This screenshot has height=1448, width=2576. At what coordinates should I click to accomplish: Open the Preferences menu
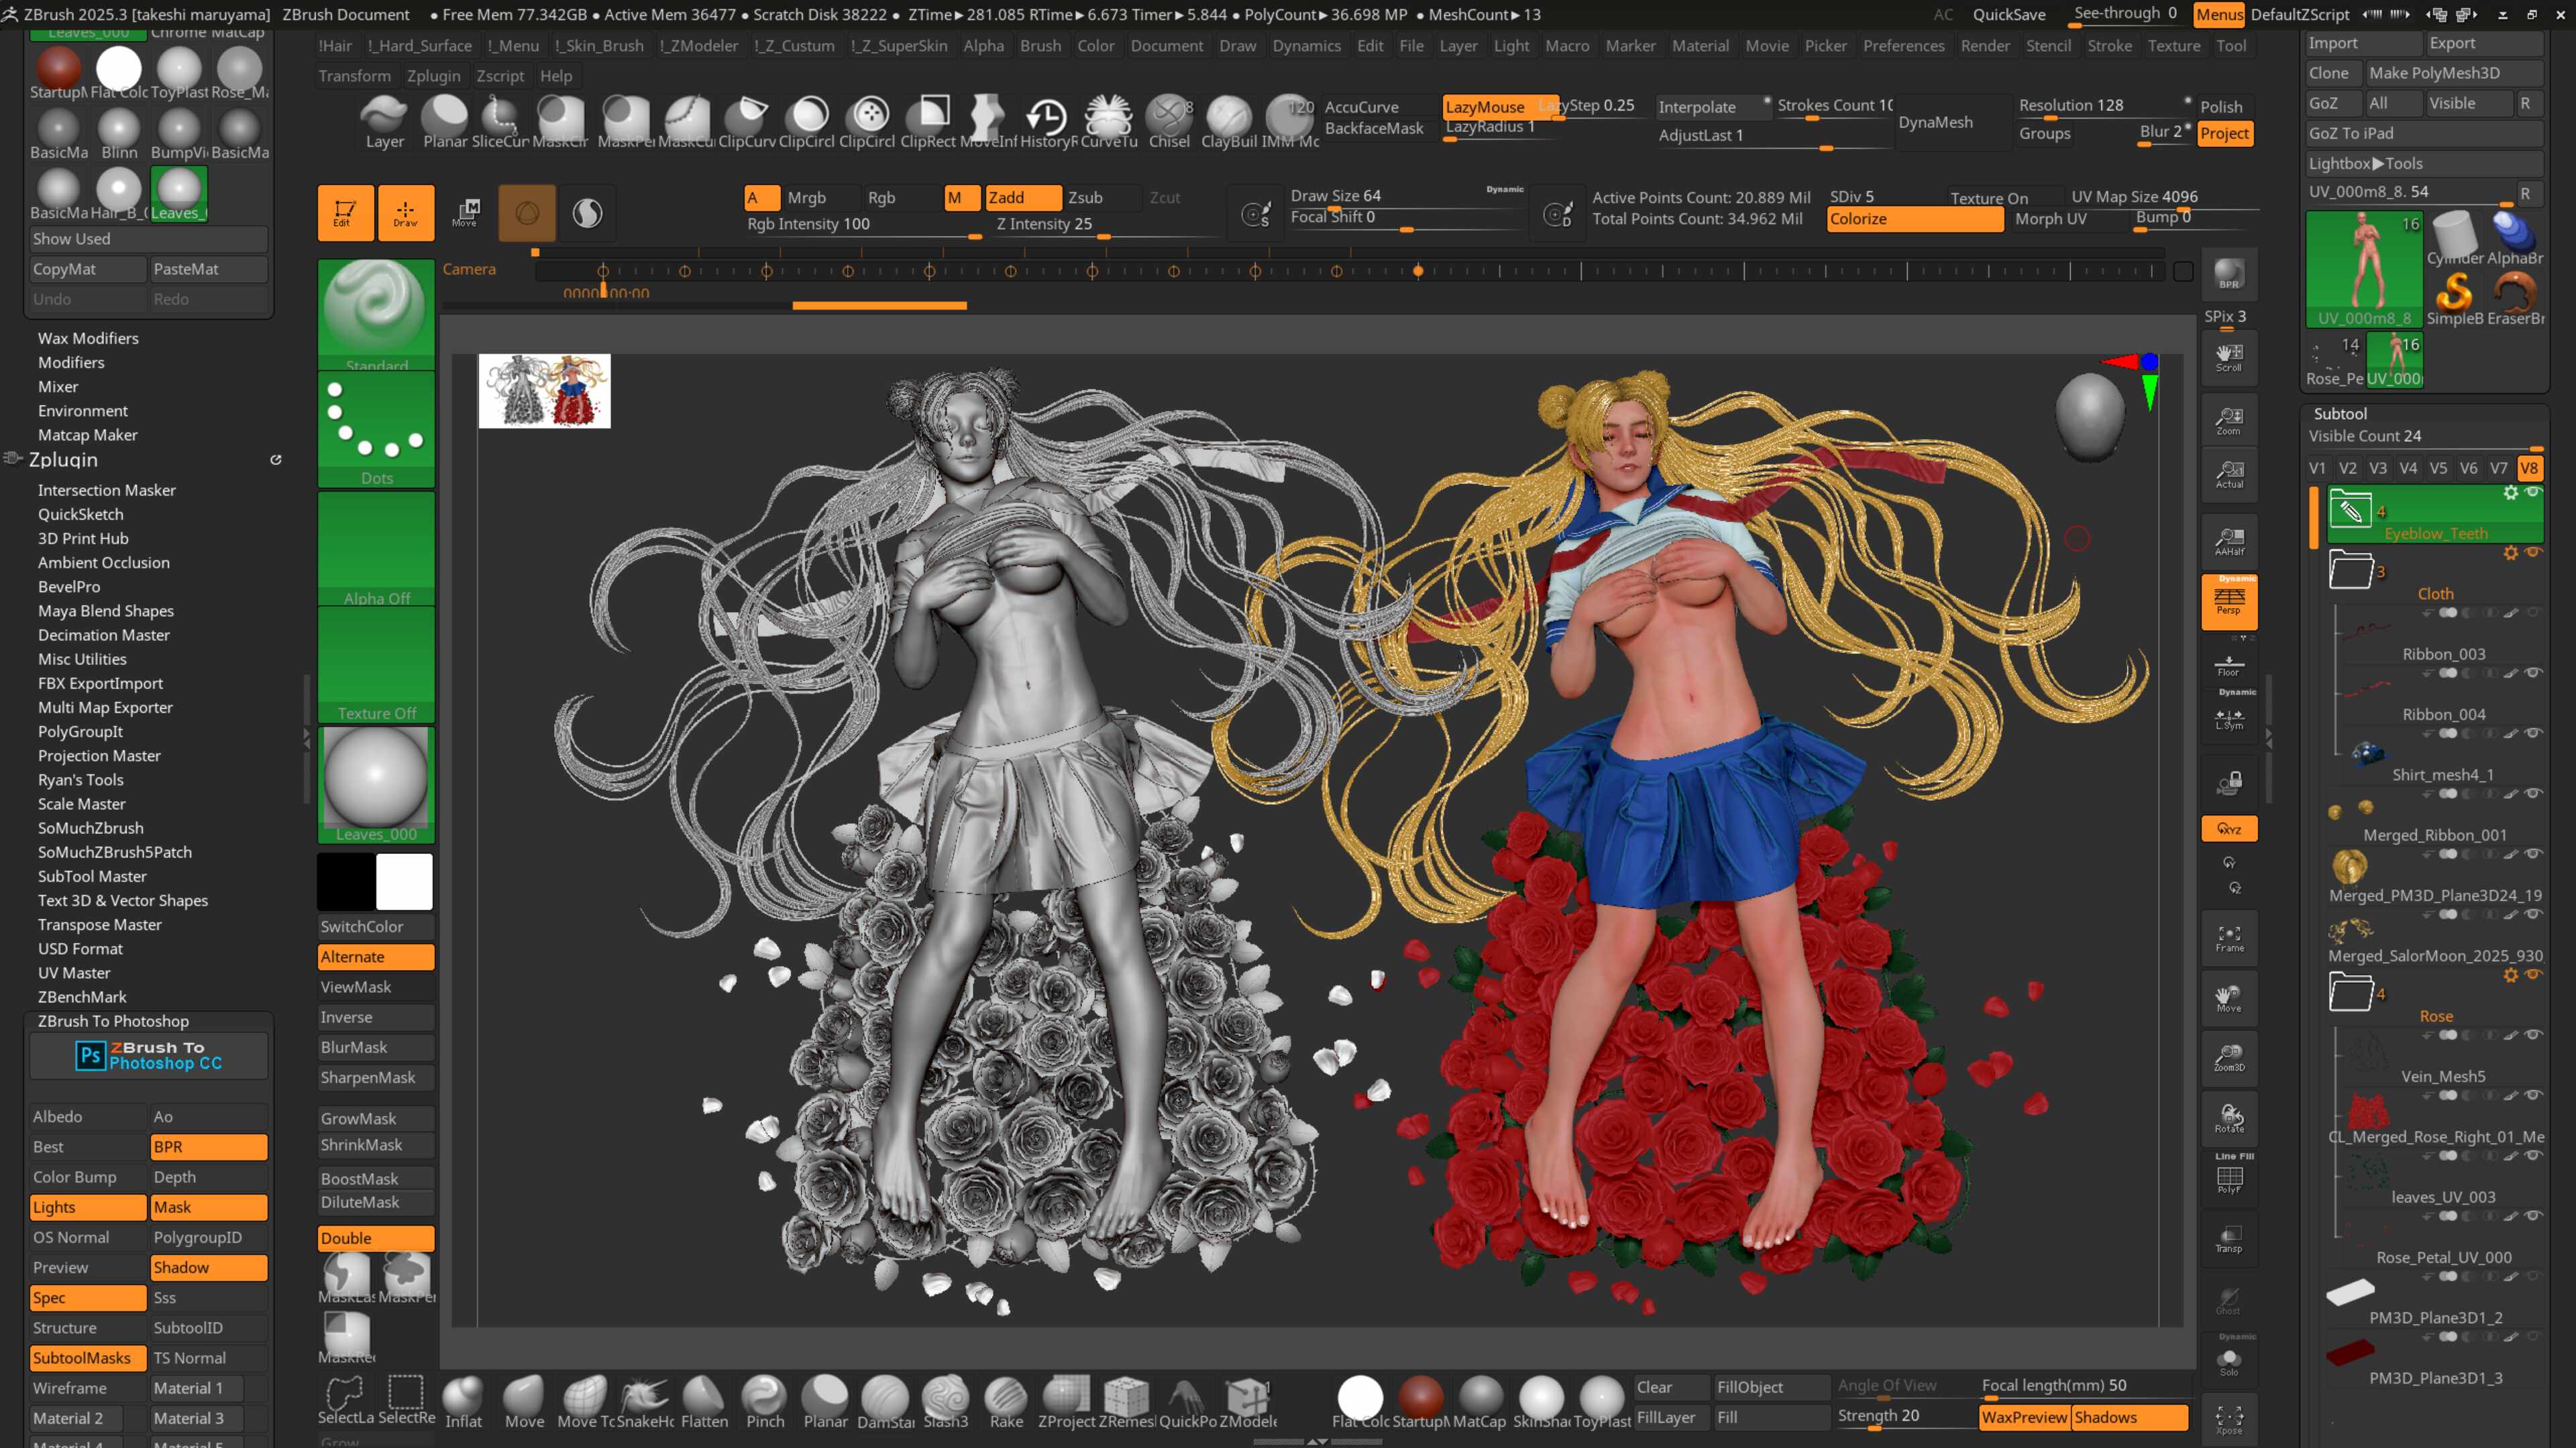coord(1903,46)
